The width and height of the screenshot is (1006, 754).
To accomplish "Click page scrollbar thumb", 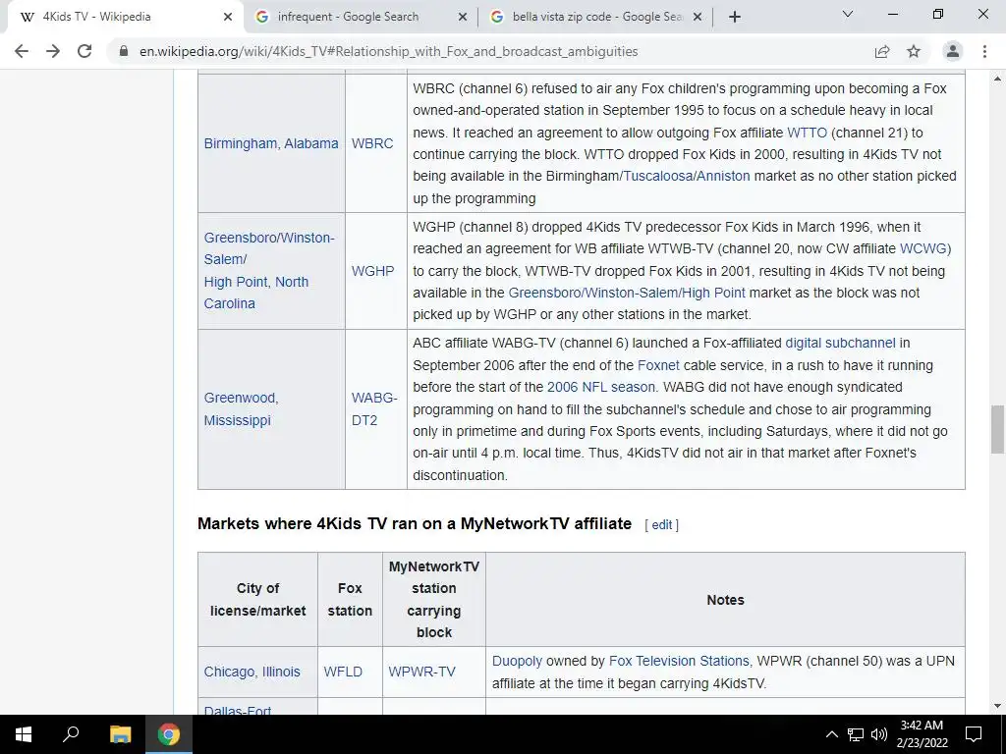I will click(x=997, y=429).
